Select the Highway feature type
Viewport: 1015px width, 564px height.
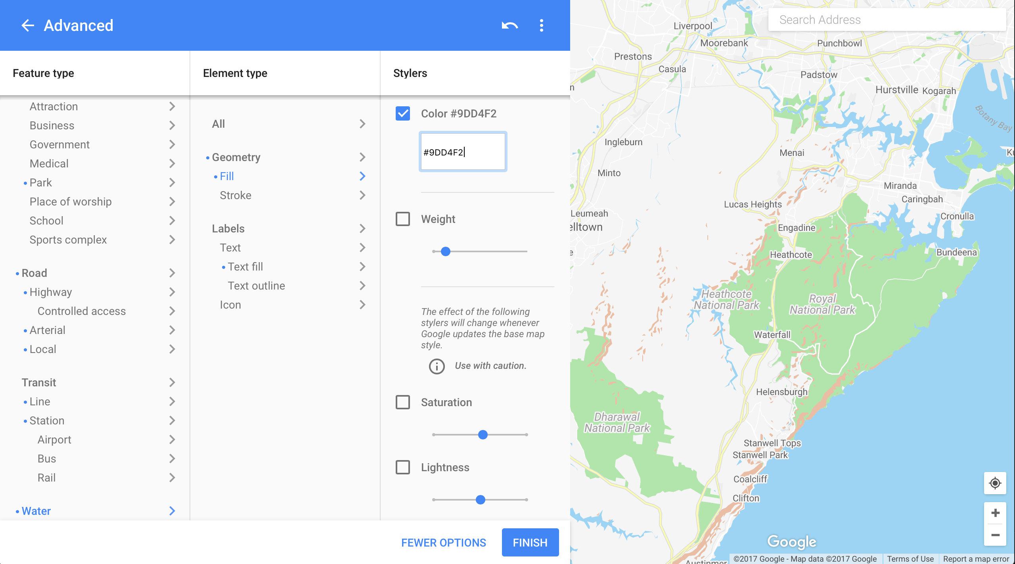[x=51, y=292]
